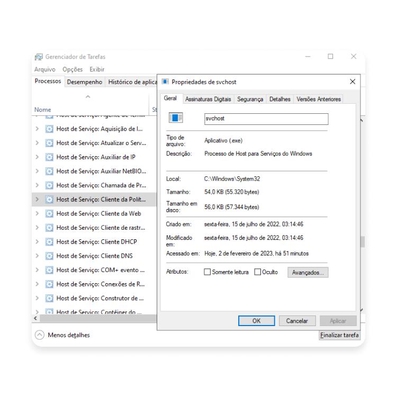Select Host de Serviço: Cliente de rastr... row
This screenshot has height=397, width=397.
click(94, 228)
